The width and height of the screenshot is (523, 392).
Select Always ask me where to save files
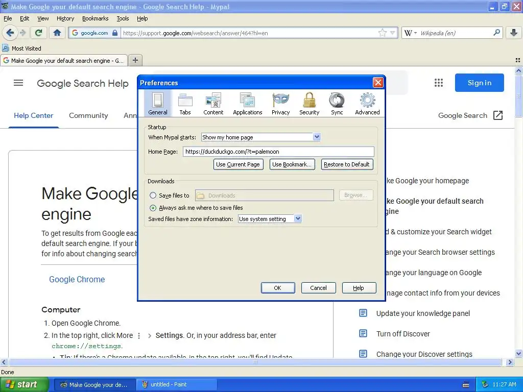point(153,208)
